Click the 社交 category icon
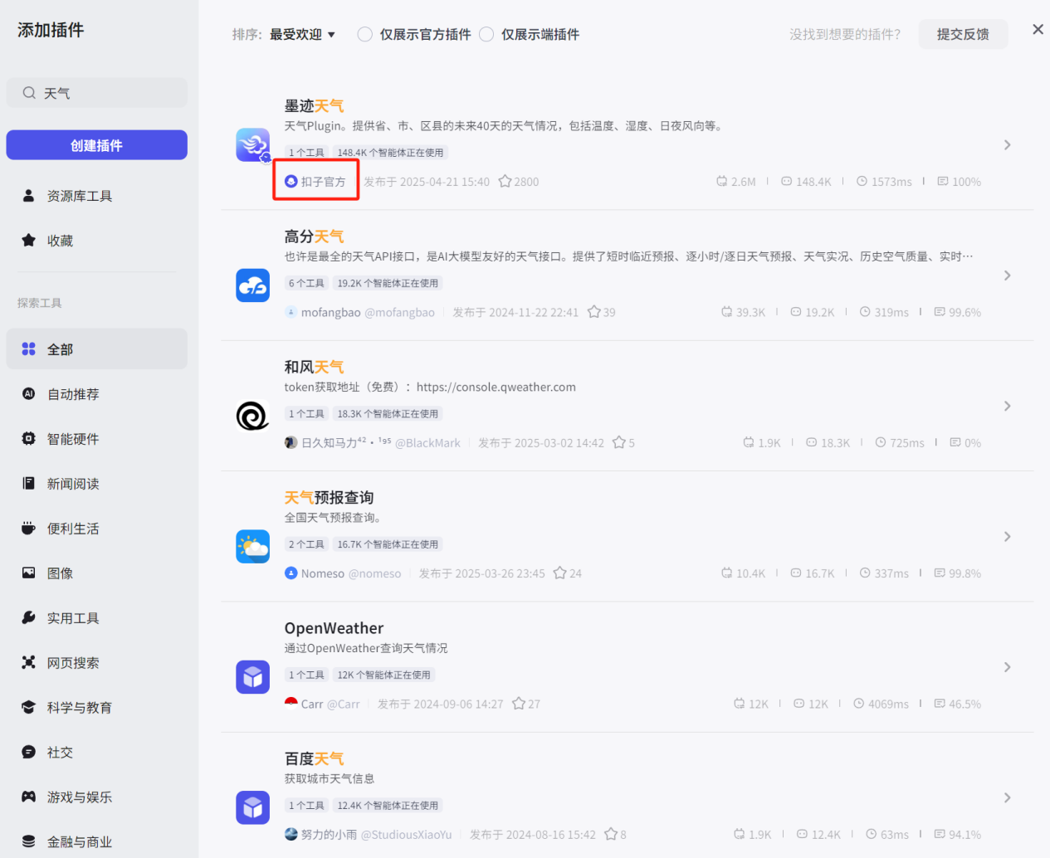 click(30, 752)
